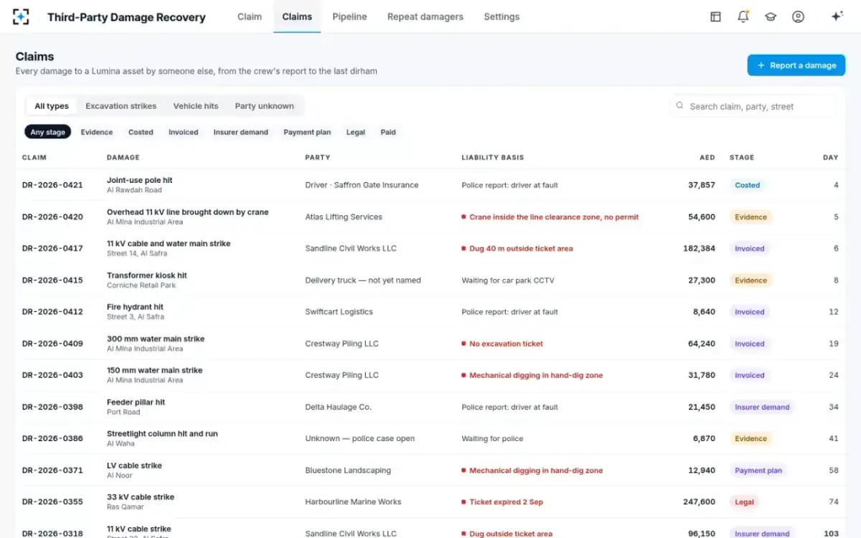Open claim DR-2026-0421
This screenshot has width=861, height=538.
(x=52, y=185)
